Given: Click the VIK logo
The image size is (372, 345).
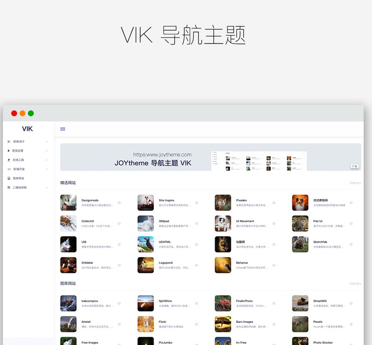Looking at the screenshot, I should [x=27, y=129].
